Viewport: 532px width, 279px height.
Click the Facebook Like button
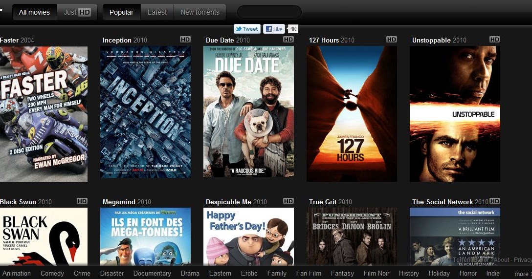click(x=274, y=29)
